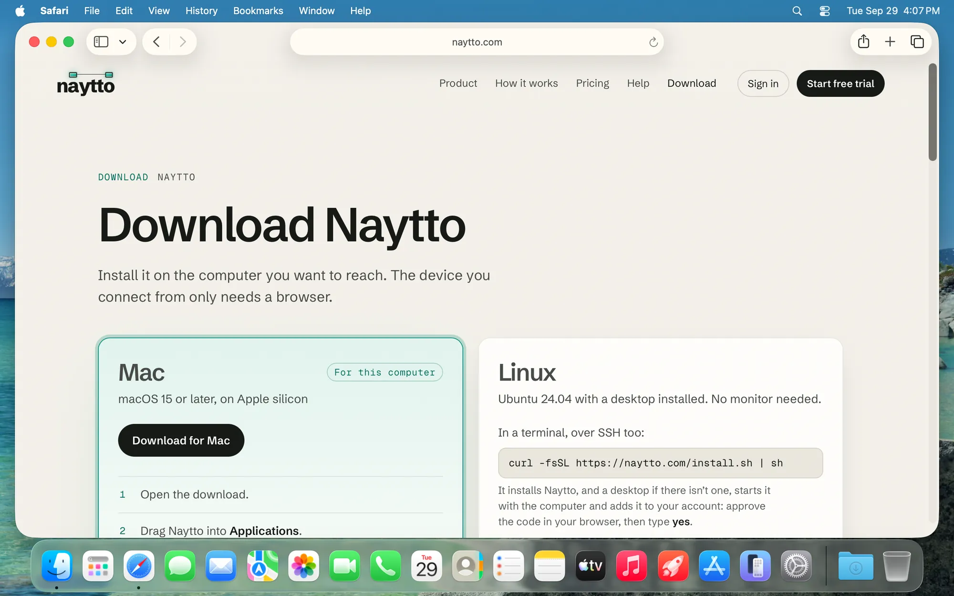Click the Safari compass icon in the Dock

point(139,566)
